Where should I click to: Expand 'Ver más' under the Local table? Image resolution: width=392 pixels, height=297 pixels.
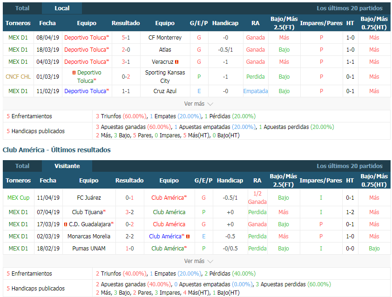[x=198, y=104]
